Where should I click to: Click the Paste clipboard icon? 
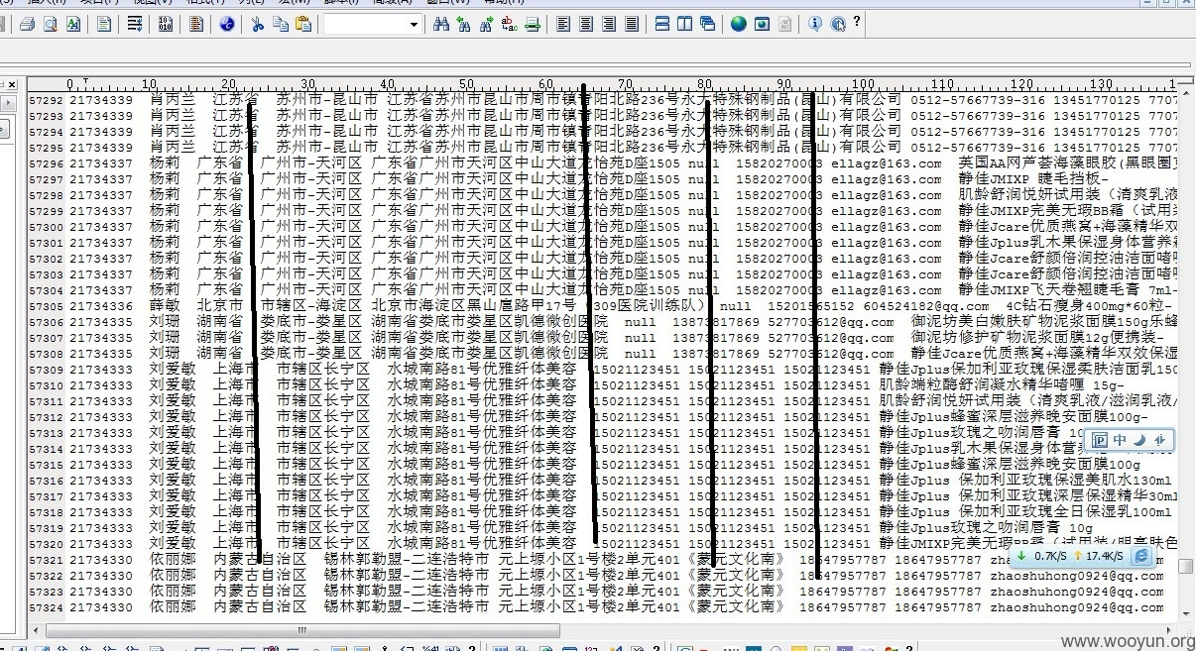[x=303, y=24]
